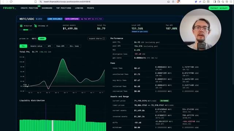Click the revert logo
The height and width of the screenshot is (131, 234).
click(x=10, y=8)
